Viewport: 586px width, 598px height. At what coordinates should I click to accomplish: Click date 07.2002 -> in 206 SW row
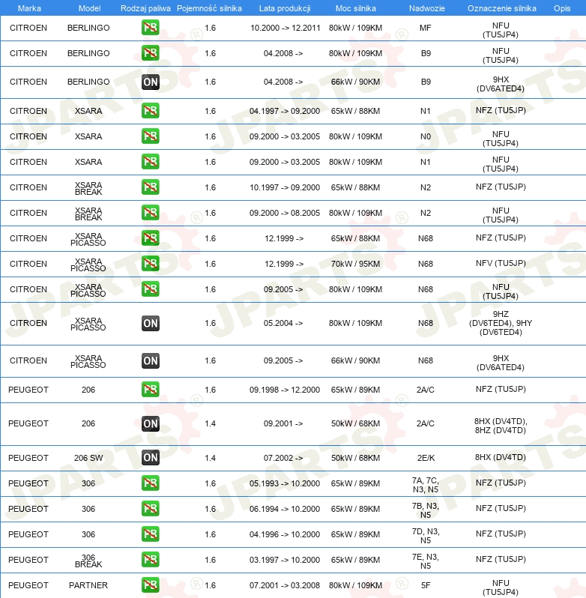(283, 458)
